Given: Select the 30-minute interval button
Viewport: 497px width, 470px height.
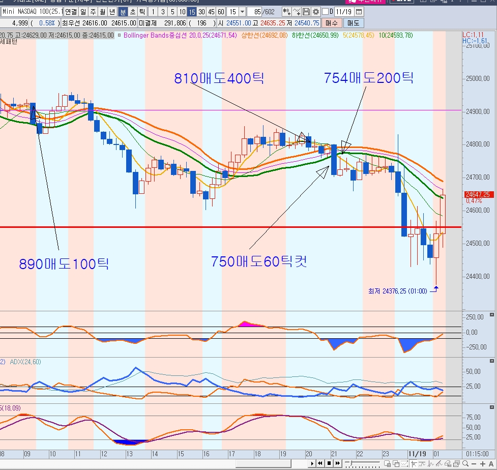Looking at the screenshot, I should [201, 12].
